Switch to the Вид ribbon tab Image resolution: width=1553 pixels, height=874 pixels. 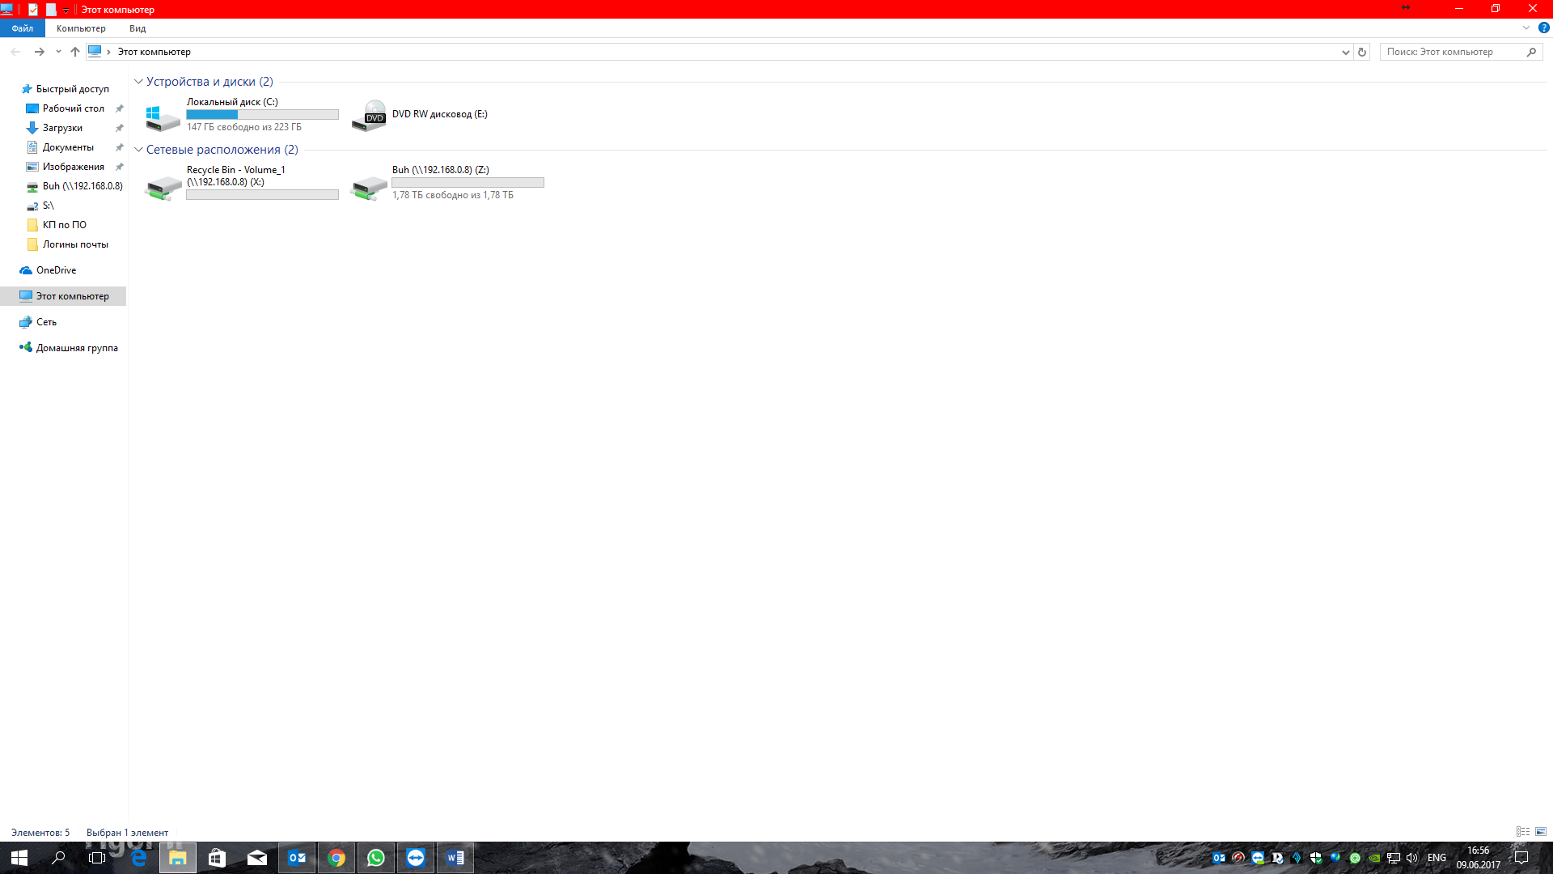tap(138, 28)
